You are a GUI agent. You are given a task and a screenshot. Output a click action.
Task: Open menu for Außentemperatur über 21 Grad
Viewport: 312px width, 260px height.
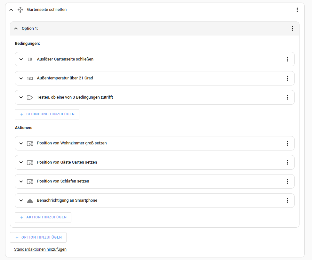(x=287, y=78)
